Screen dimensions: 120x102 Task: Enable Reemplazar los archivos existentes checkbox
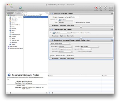tap(70, 33)
